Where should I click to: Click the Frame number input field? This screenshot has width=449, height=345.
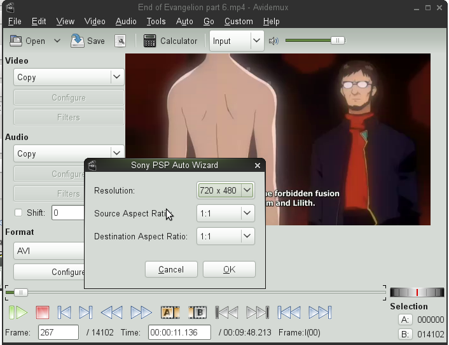point(59,332)
